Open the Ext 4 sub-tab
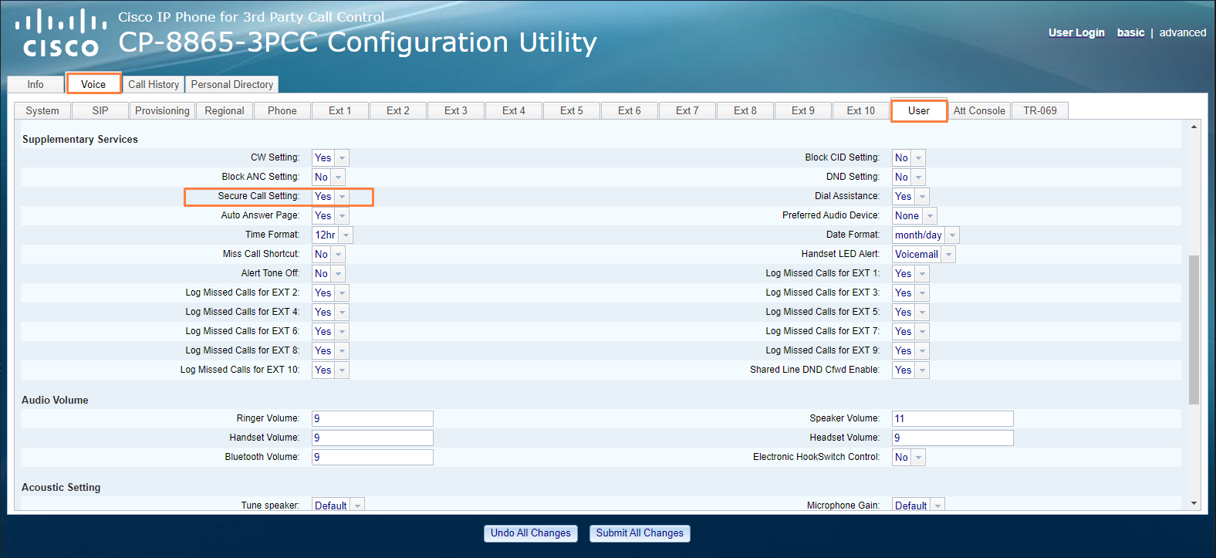The image size is (1216, 558). (x=514, y=110)
